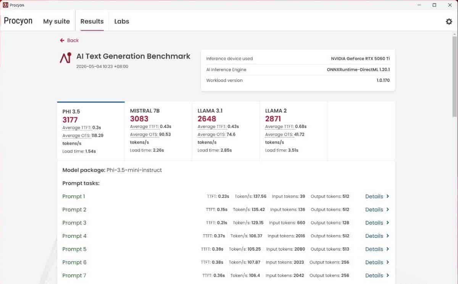Screen dimensions: 458x284
Task: Click the 2026-05-04 10:23 timestamp
Action: (102, 66)
